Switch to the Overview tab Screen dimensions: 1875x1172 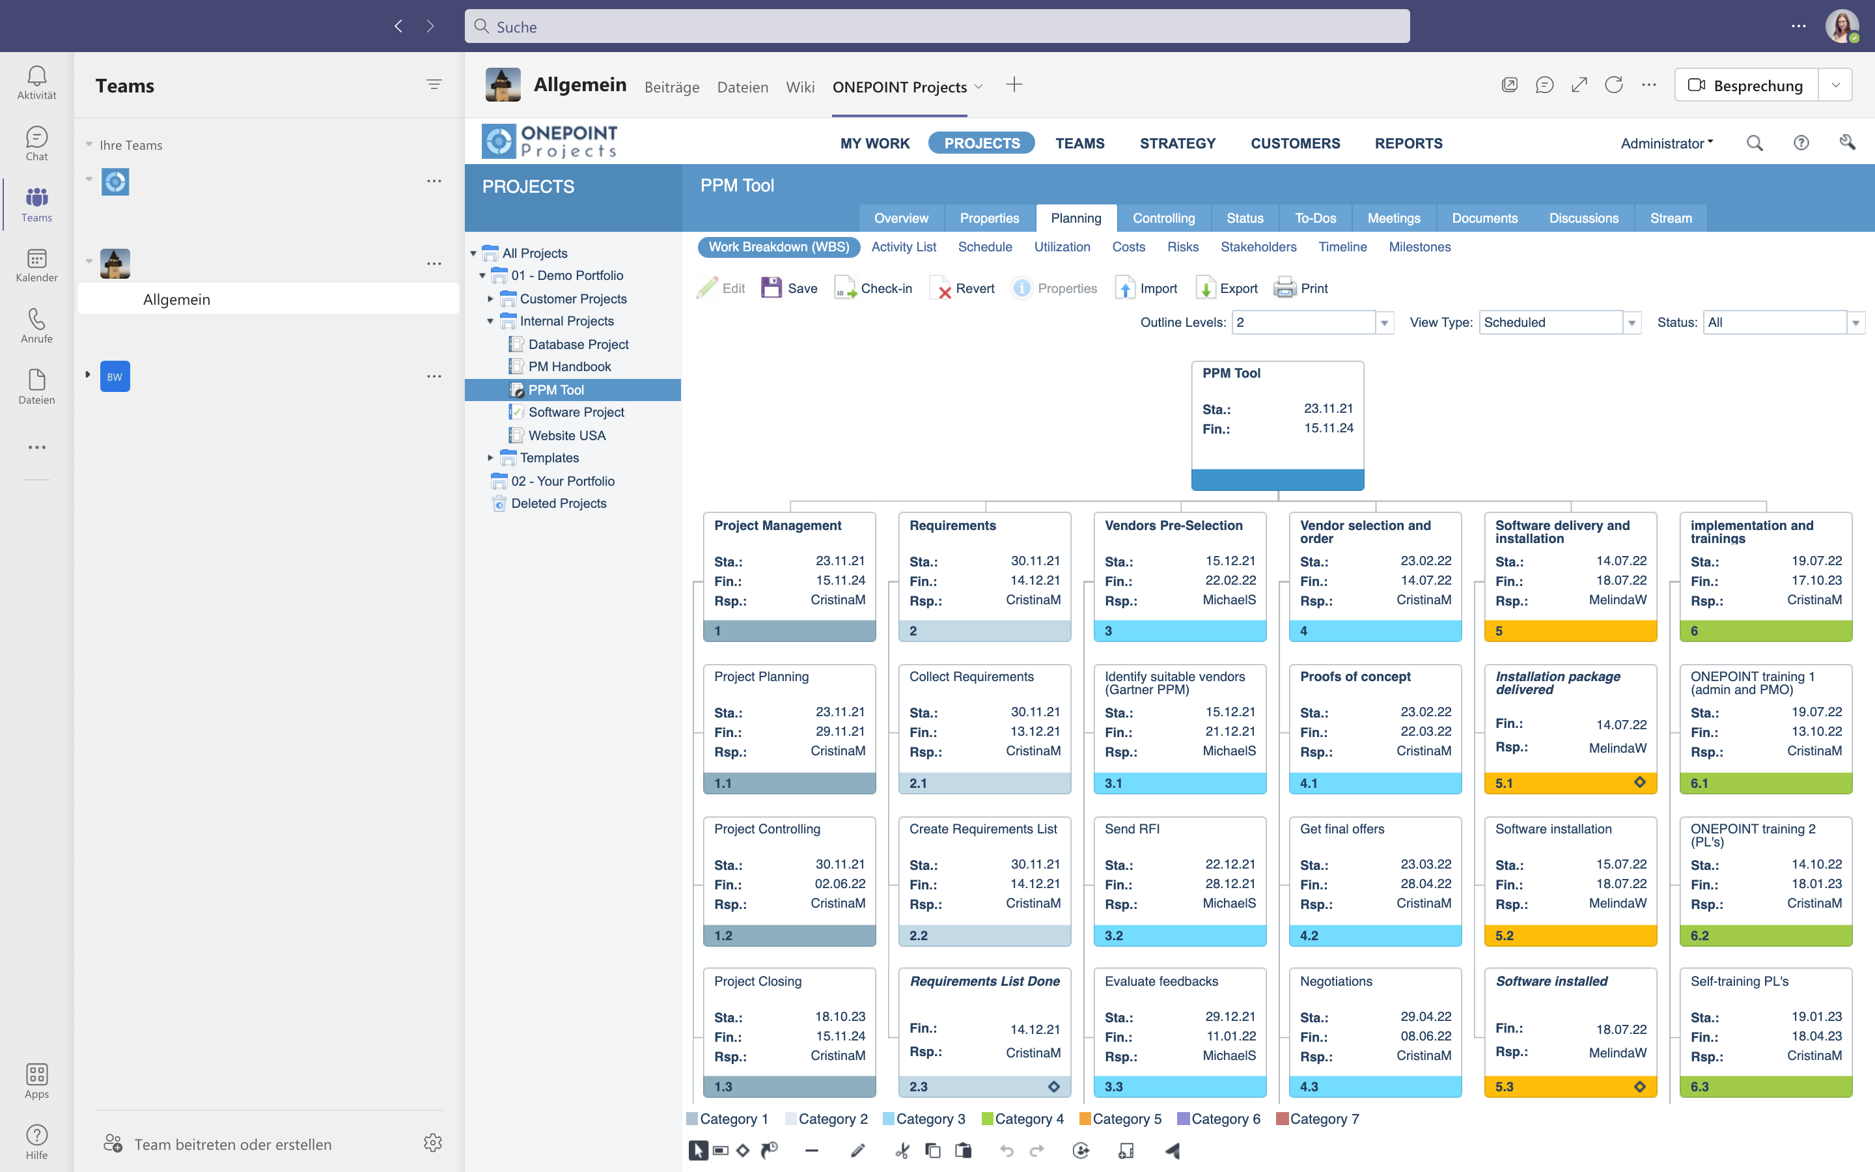pos(901,218)
